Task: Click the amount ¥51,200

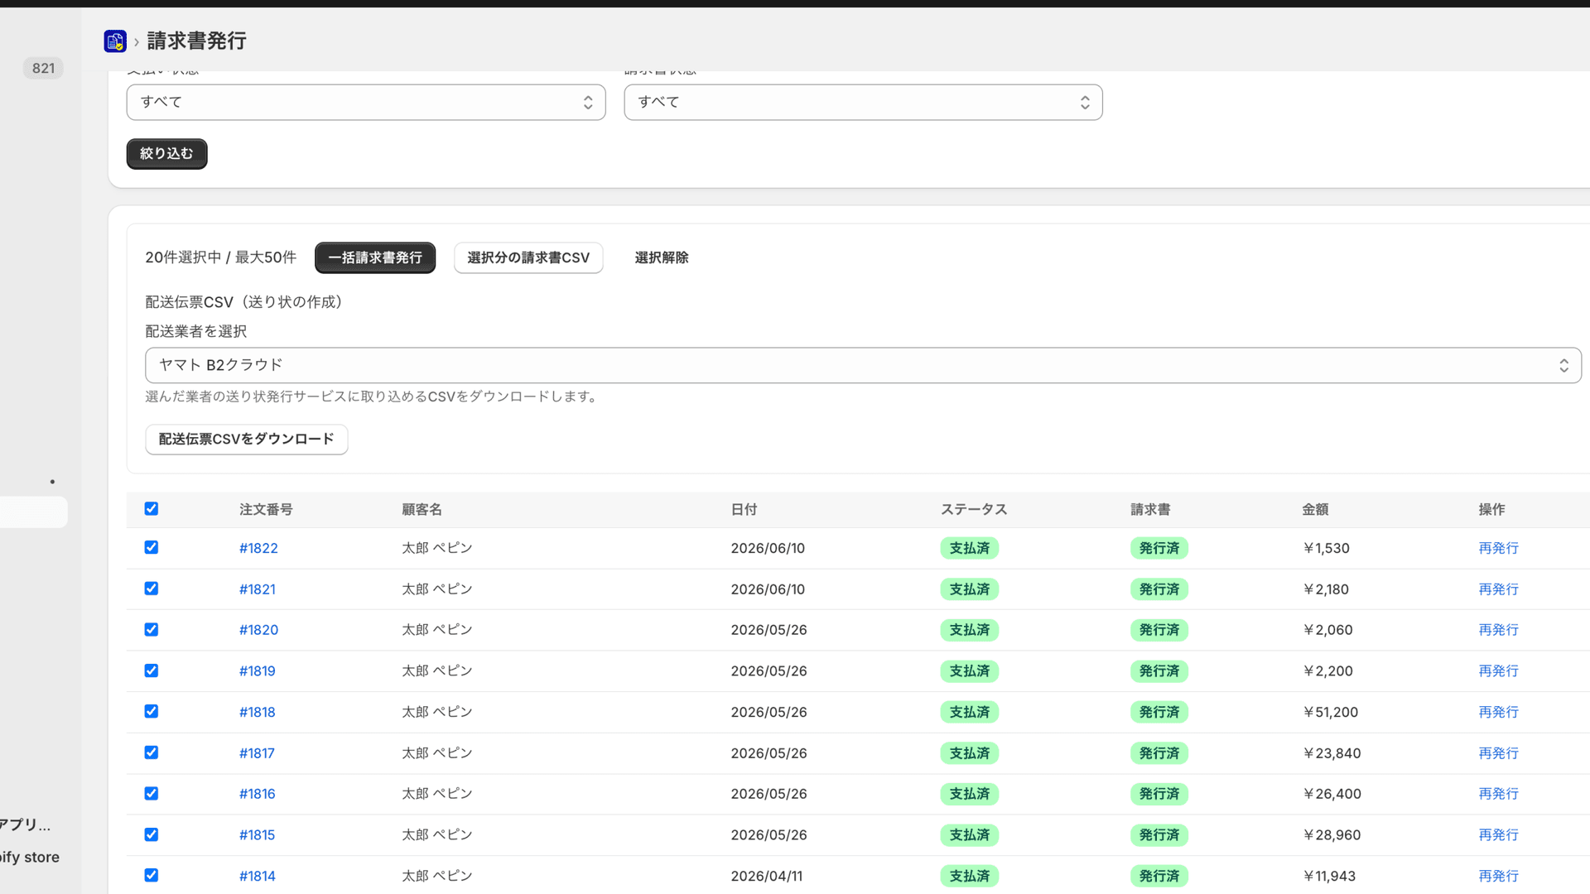Action: click(x=1330, y=712)
